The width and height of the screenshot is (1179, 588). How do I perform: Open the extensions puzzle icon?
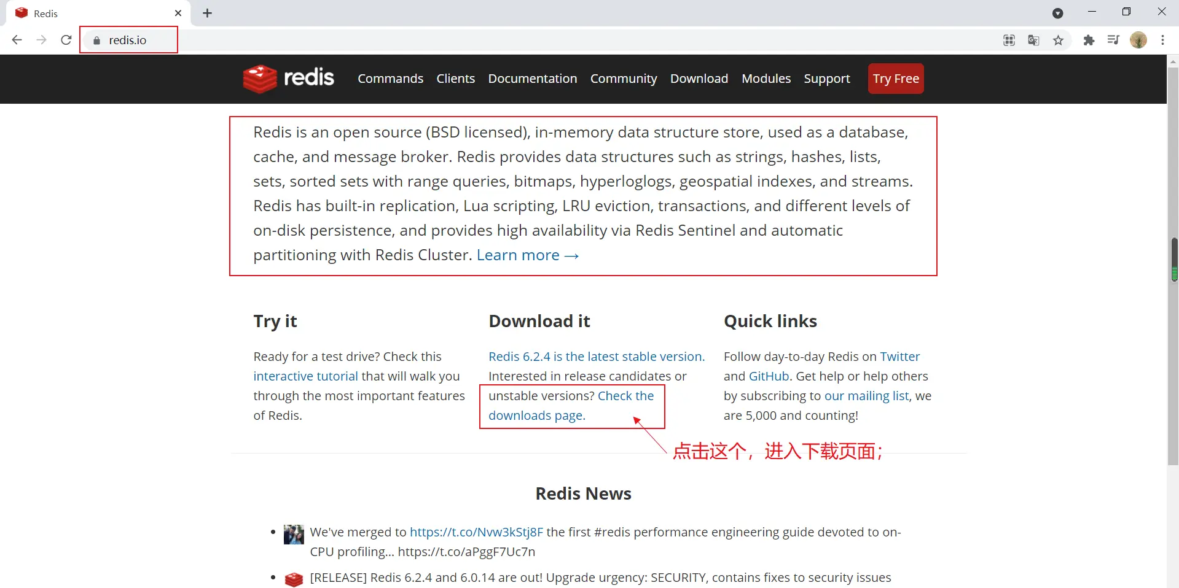coord(1089,41)
